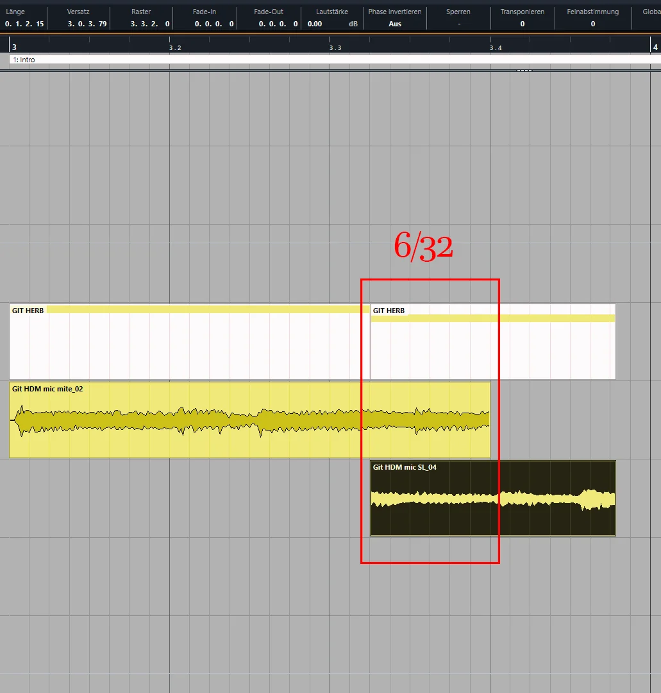Click the divider handle below the ruler
Image resolution: width=661 pixels, height=693 pixels.
(x=524, y=71)
